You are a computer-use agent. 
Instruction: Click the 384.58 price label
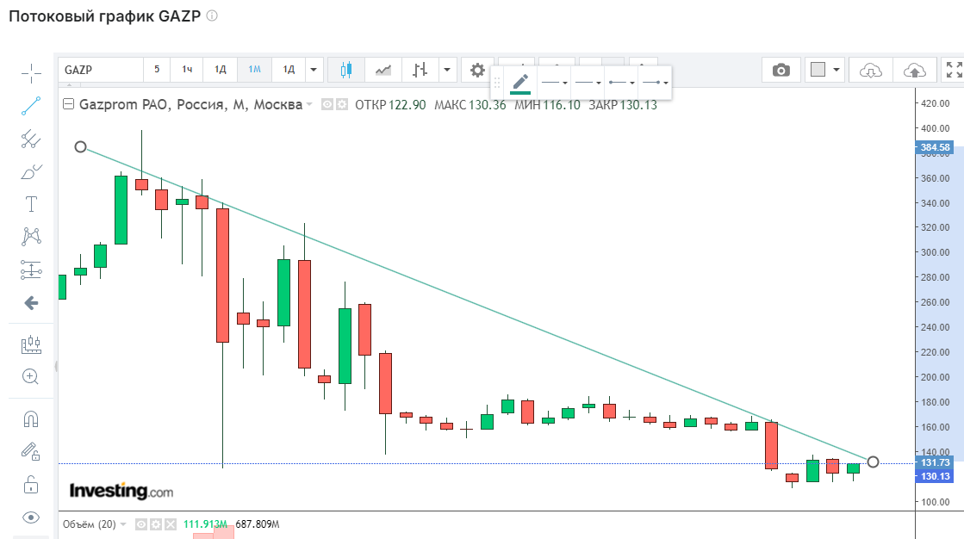point(935,147)
